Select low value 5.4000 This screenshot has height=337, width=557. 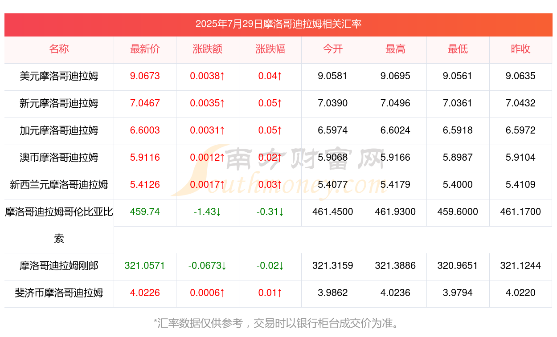(x=458, y=185)
